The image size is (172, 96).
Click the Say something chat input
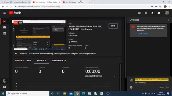click(x=152, y=83)
